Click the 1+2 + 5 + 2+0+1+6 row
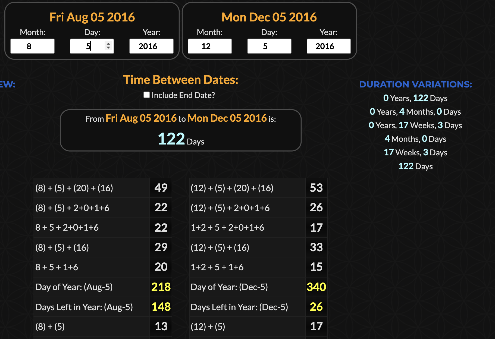The height and width of the screenshot is (339, 495). click(x=258, y=228)
